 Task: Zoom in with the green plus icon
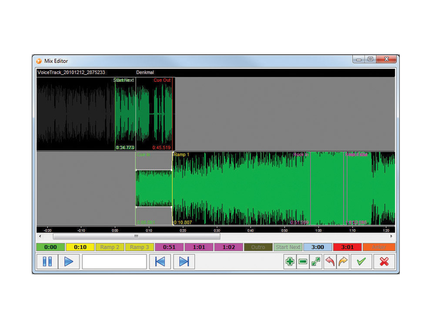(x=290, y=262)
